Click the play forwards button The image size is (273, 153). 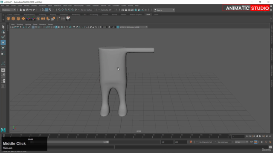260,136
